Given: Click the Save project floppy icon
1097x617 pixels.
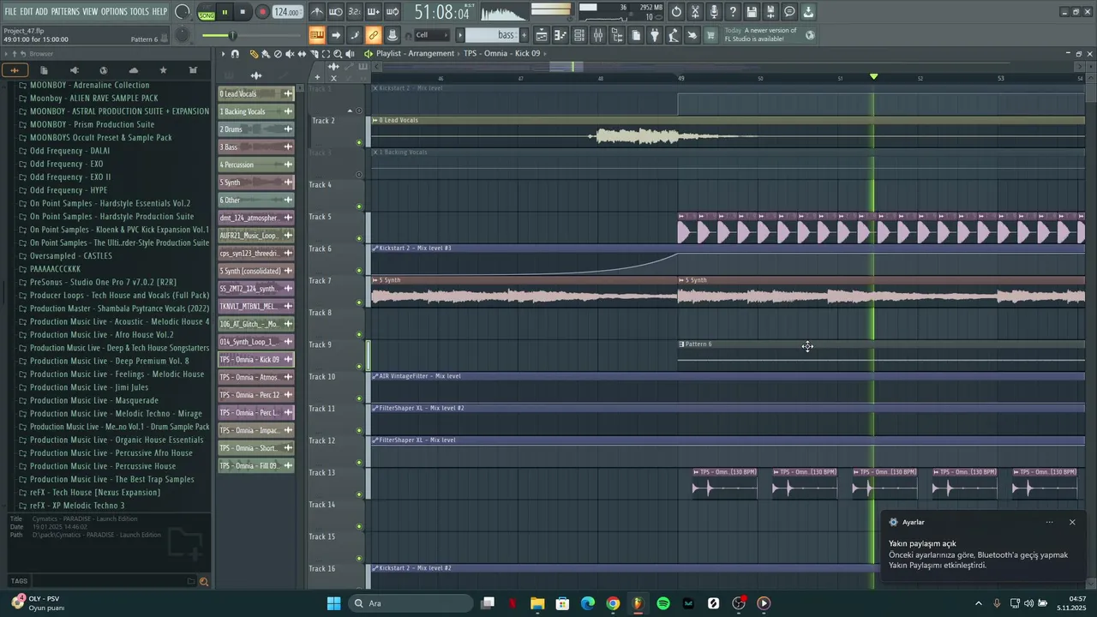Looking at the screenshot, I should point(752,12).
